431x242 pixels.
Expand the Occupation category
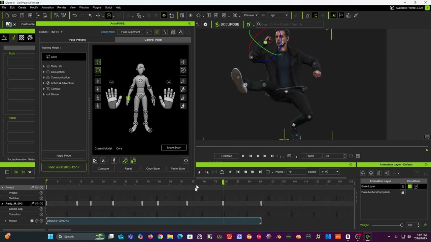click(x=44, y=72)
